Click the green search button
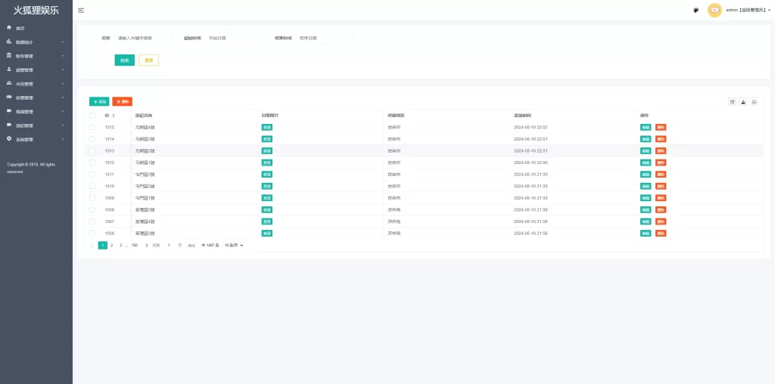This screenshot has width=775, height=384. tap(125, 60)
